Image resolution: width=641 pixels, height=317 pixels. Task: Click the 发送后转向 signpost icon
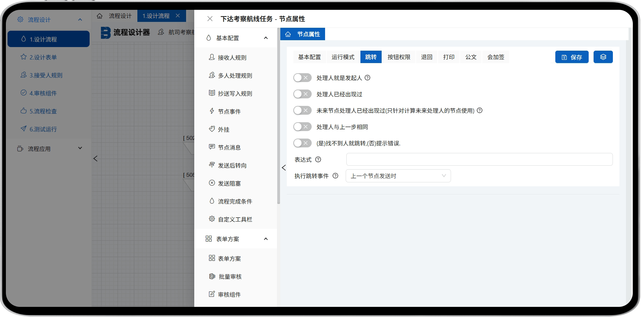212,165
